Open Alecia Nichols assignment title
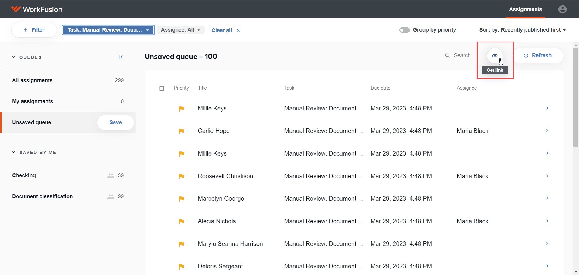The width and height of the screenshot is (579, 275). coord(217,221)
